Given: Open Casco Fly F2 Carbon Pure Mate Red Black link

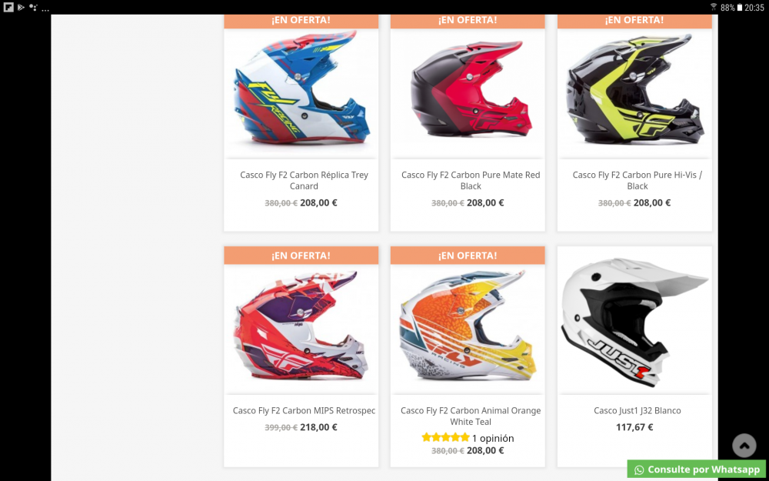Looking at the screenshot, I should tap(471, 180).
